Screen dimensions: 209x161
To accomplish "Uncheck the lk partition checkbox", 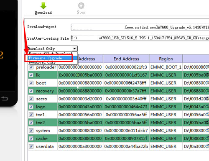I will click(x=31, y=75).
